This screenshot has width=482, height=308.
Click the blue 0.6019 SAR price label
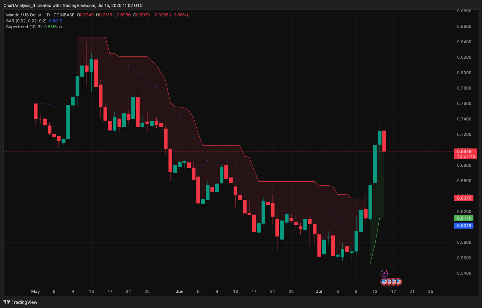(464, 226)
